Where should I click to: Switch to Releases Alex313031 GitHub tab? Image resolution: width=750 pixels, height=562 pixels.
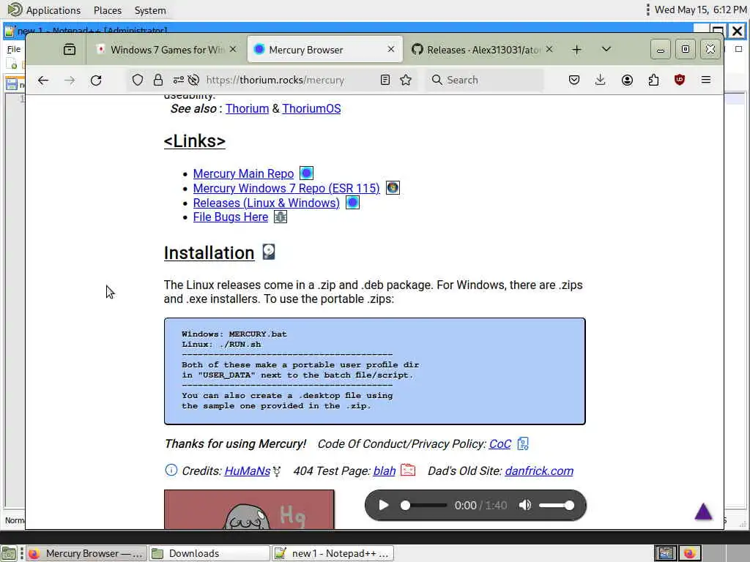click(483, 50)
